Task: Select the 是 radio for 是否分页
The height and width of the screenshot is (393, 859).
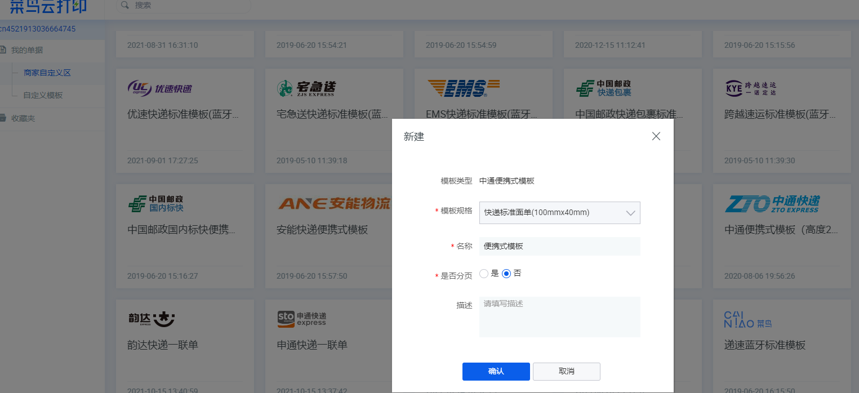Action: [484, 274]
